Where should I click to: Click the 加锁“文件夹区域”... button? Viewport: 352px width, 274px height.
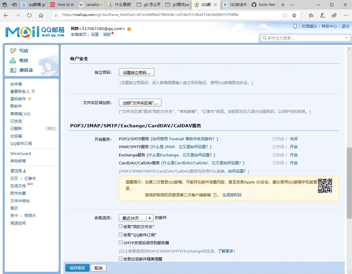pyautogui.click(x=140, y=103)
